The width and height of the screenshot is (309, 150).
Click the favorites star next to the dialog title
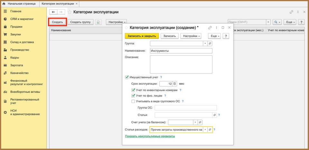(x=126, y=28)
